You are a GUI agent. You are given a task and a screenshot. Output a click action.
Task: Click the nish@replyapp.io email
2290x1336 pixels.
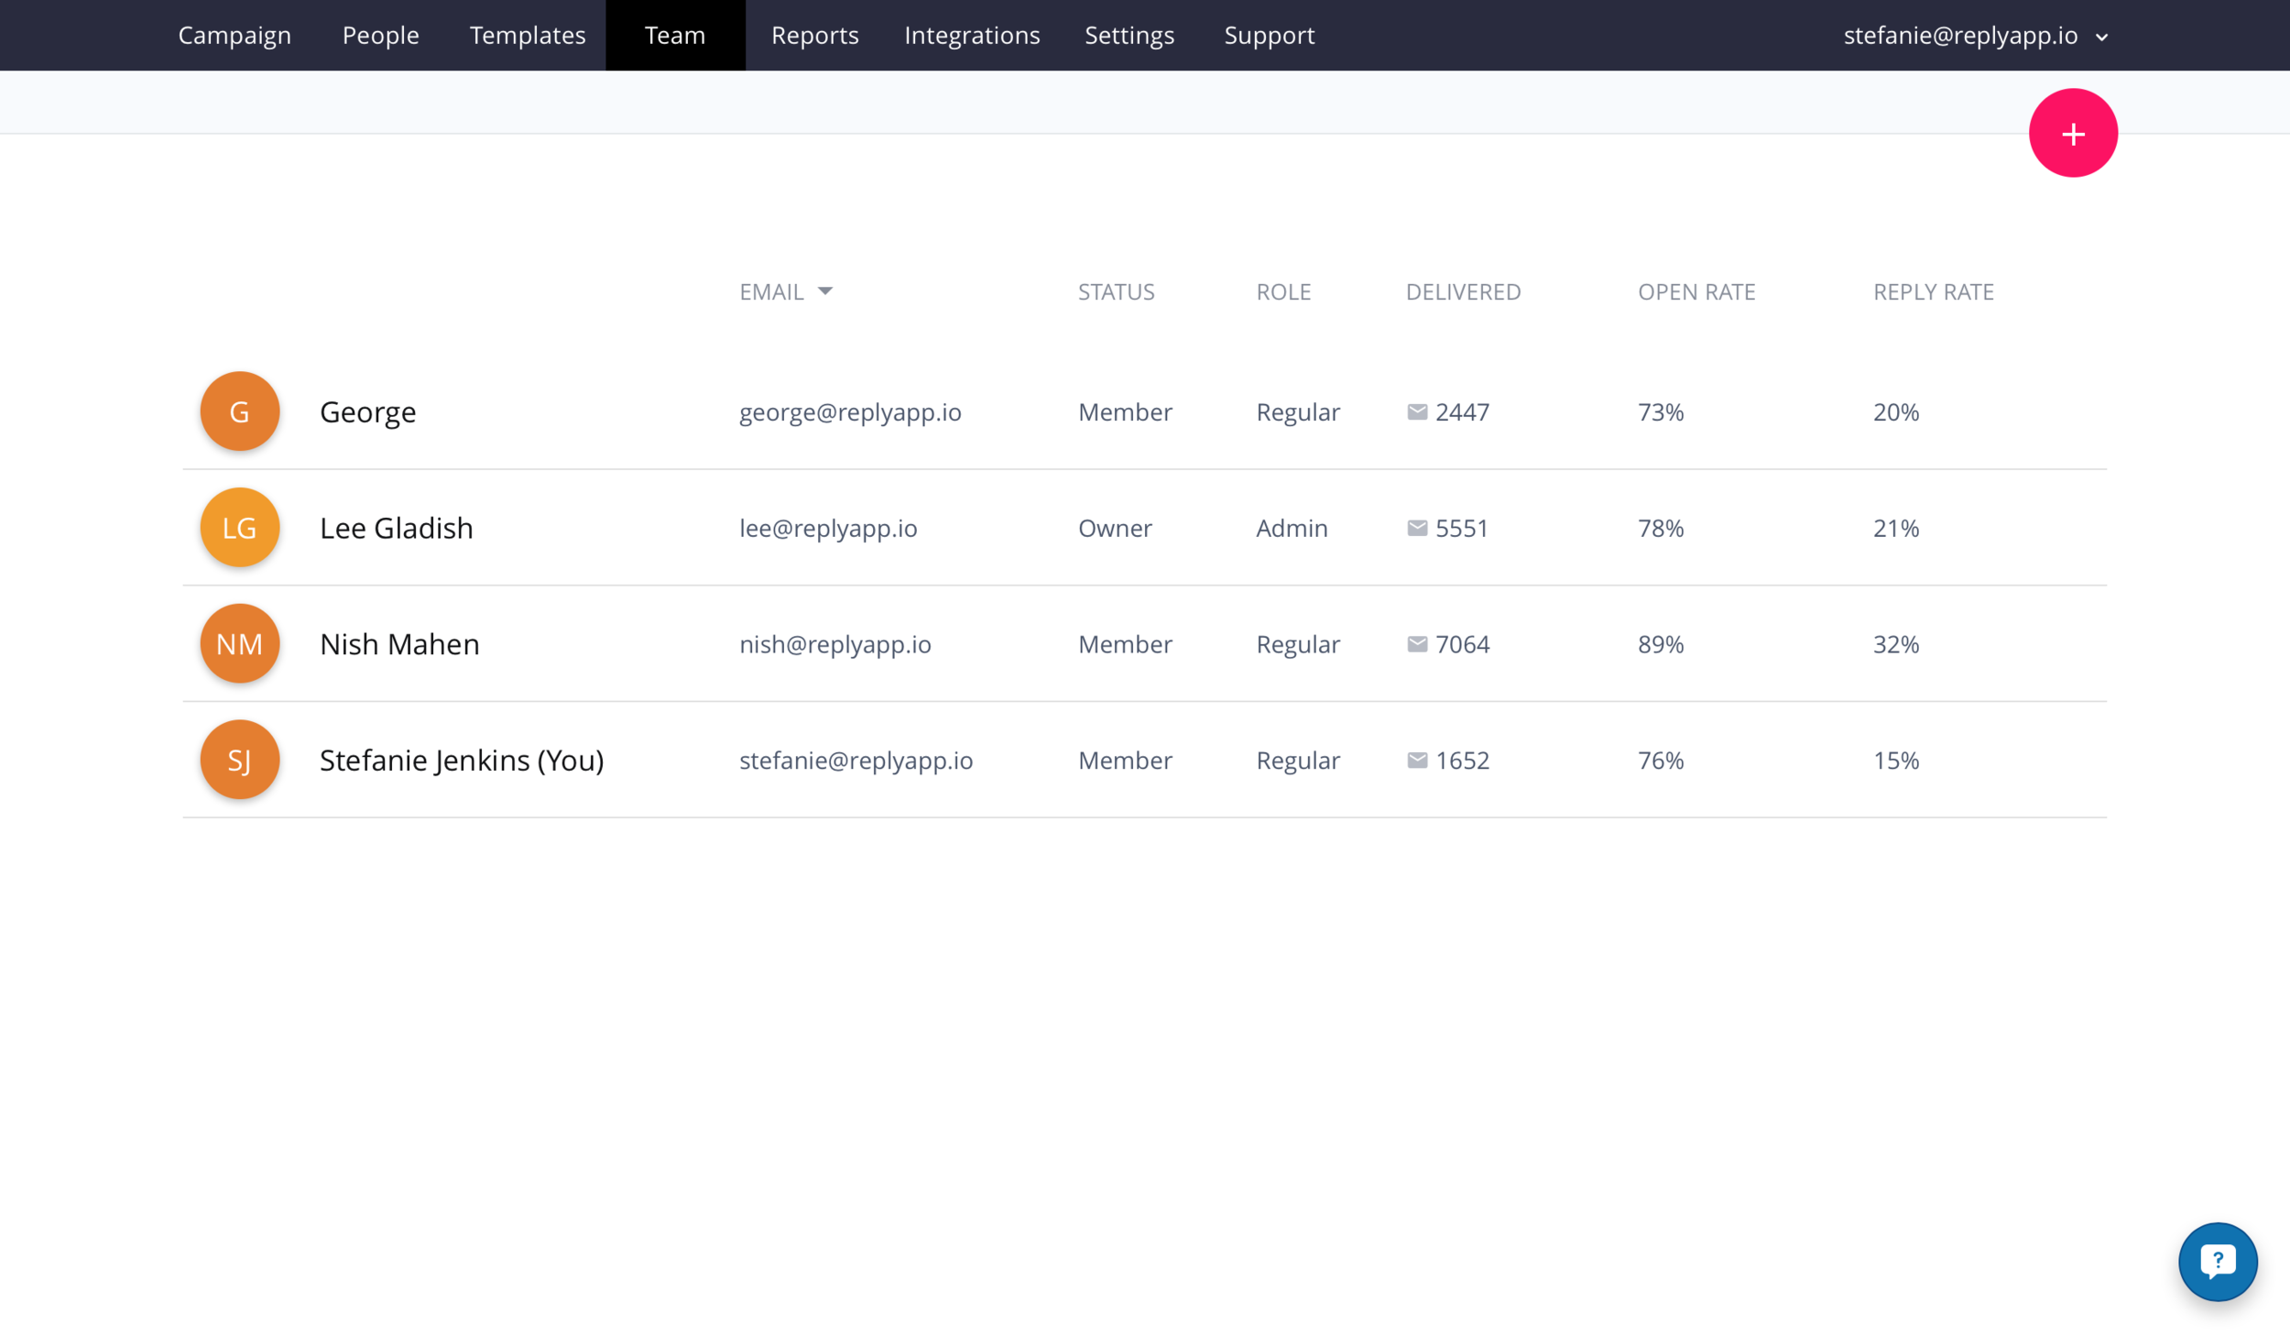pyautogui.click(x=835, y=645)
